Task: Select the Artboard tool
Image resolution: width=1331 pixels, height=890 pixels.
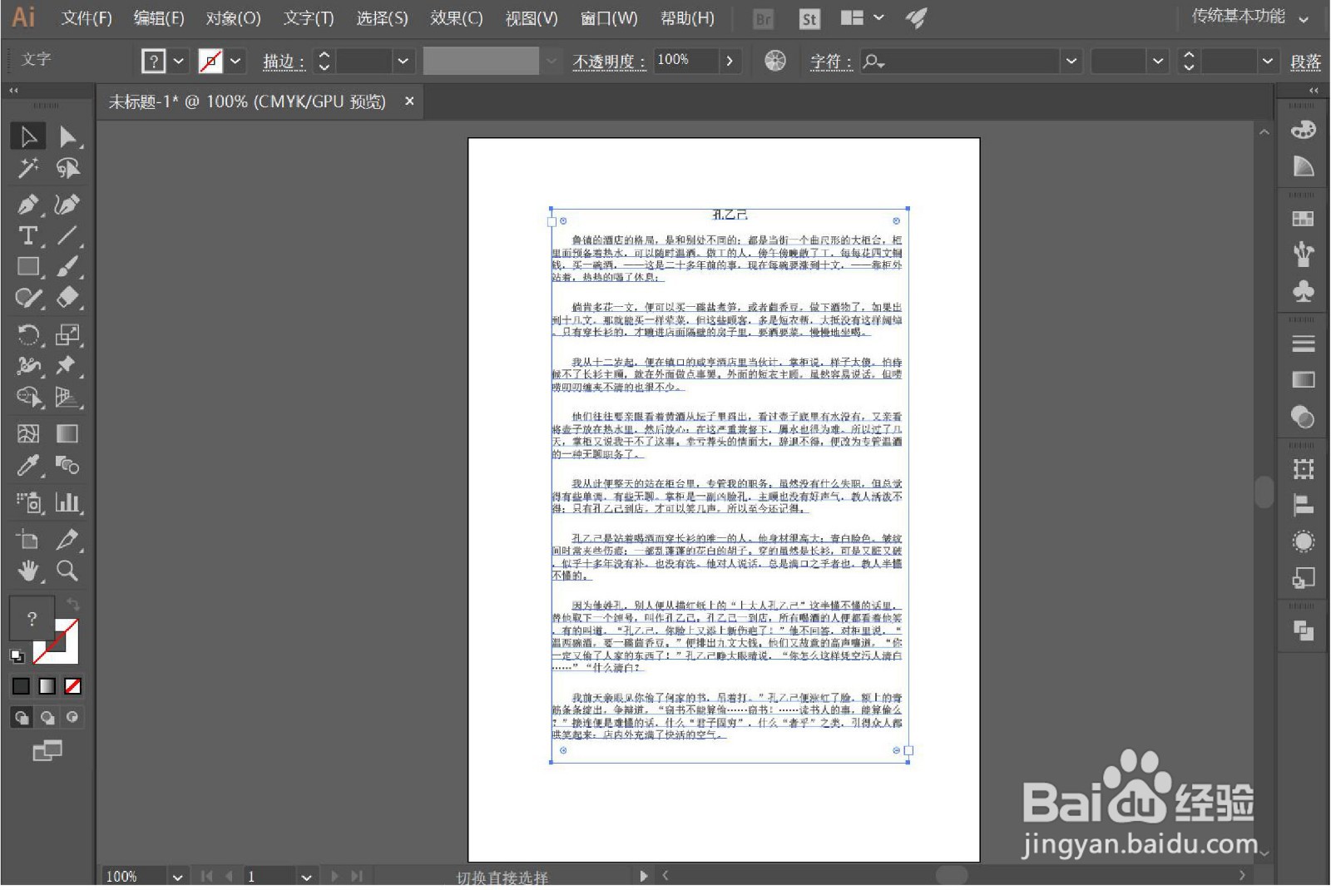Action: pyautogui.click(x=27, y=539)
